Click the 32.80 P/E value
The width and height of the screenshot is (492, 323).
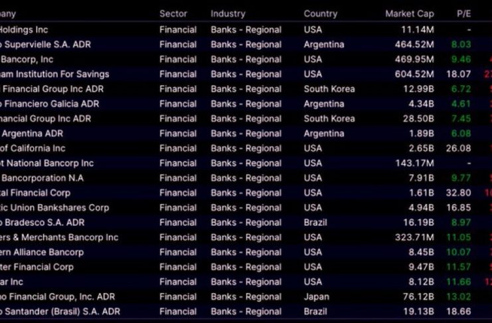(x=459, y=193)
